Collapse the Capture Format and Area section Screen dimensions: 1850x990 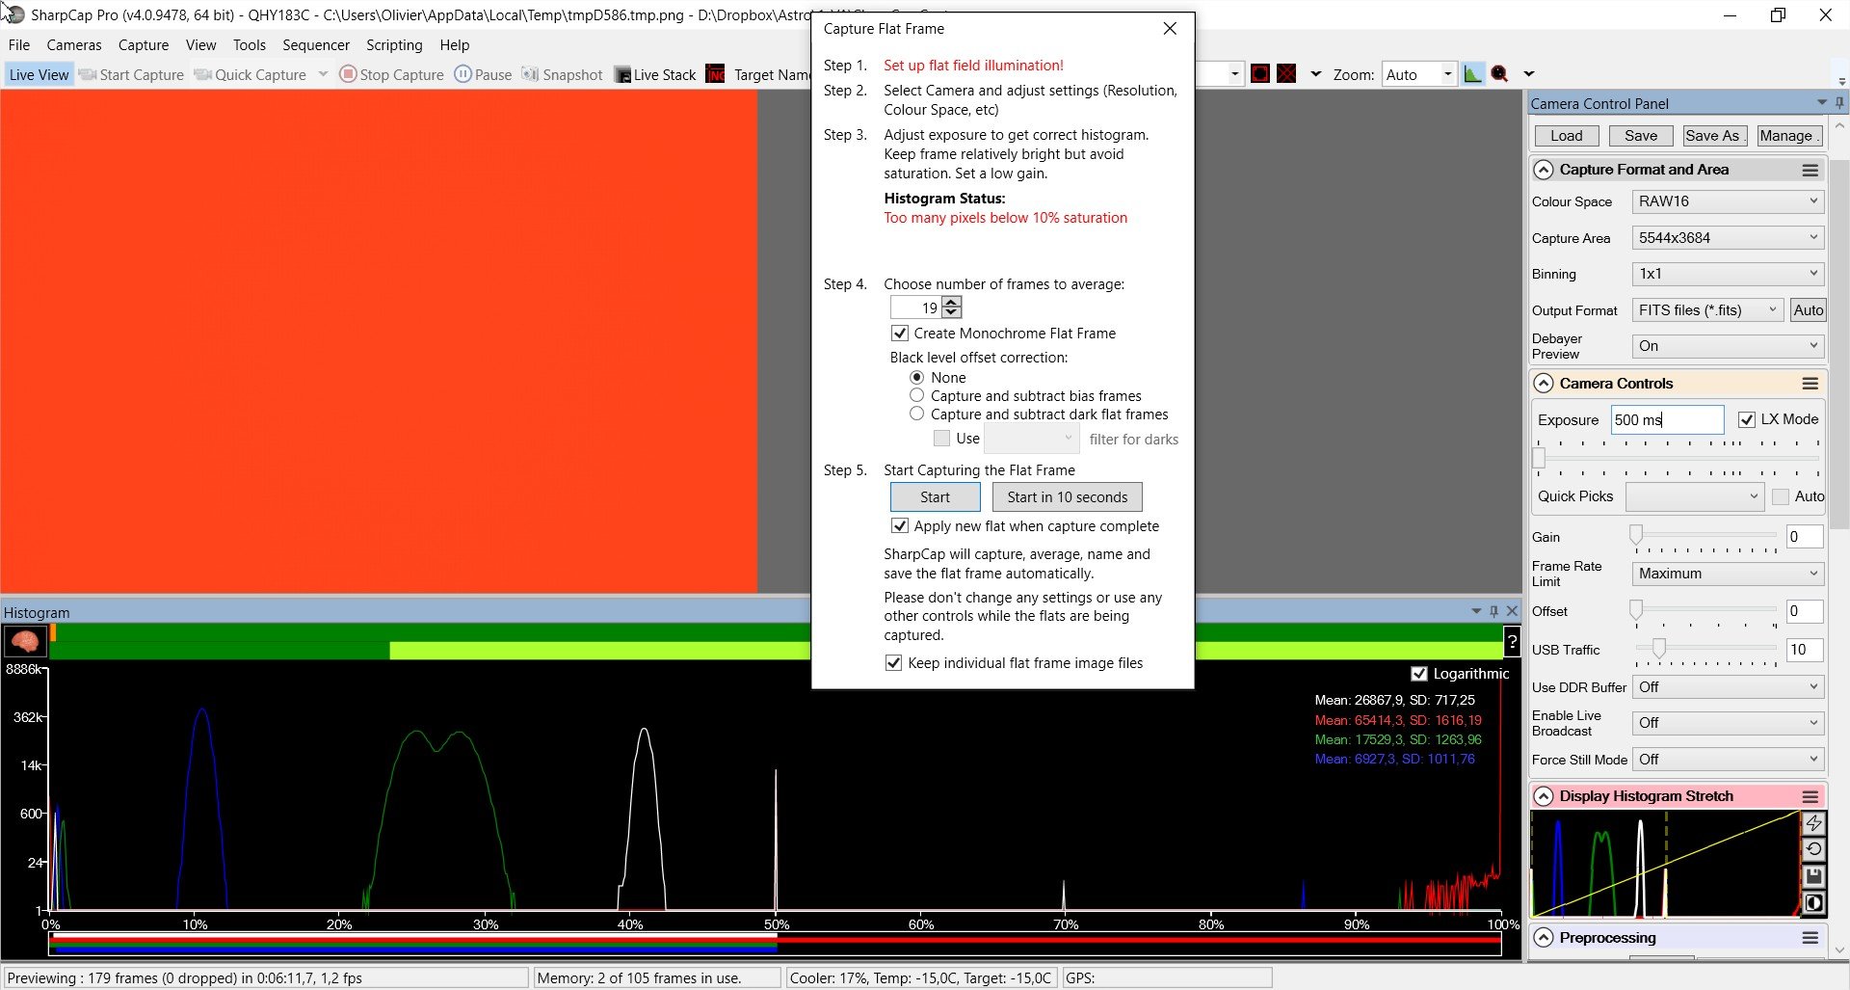[x=1544, y=170]
